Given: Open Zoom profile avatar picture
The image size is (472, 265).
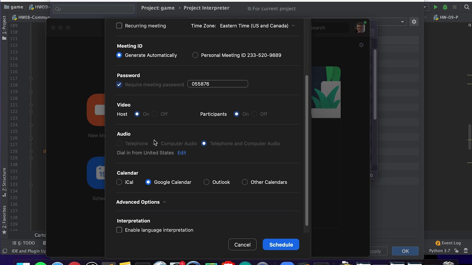Looking at the screenshot, I should click(360, 28).
